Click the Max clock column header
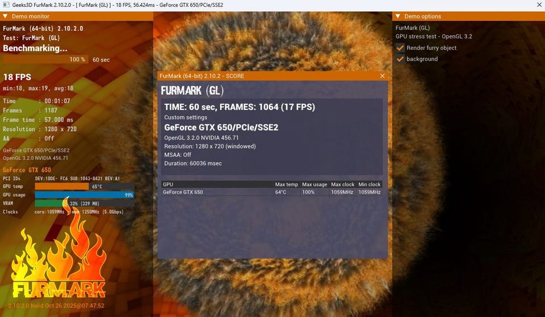Screen dimensions: 545x317 coord(343,184)
